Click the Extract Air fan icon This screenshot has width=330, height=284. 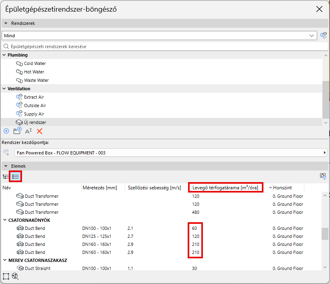point(19,97)
